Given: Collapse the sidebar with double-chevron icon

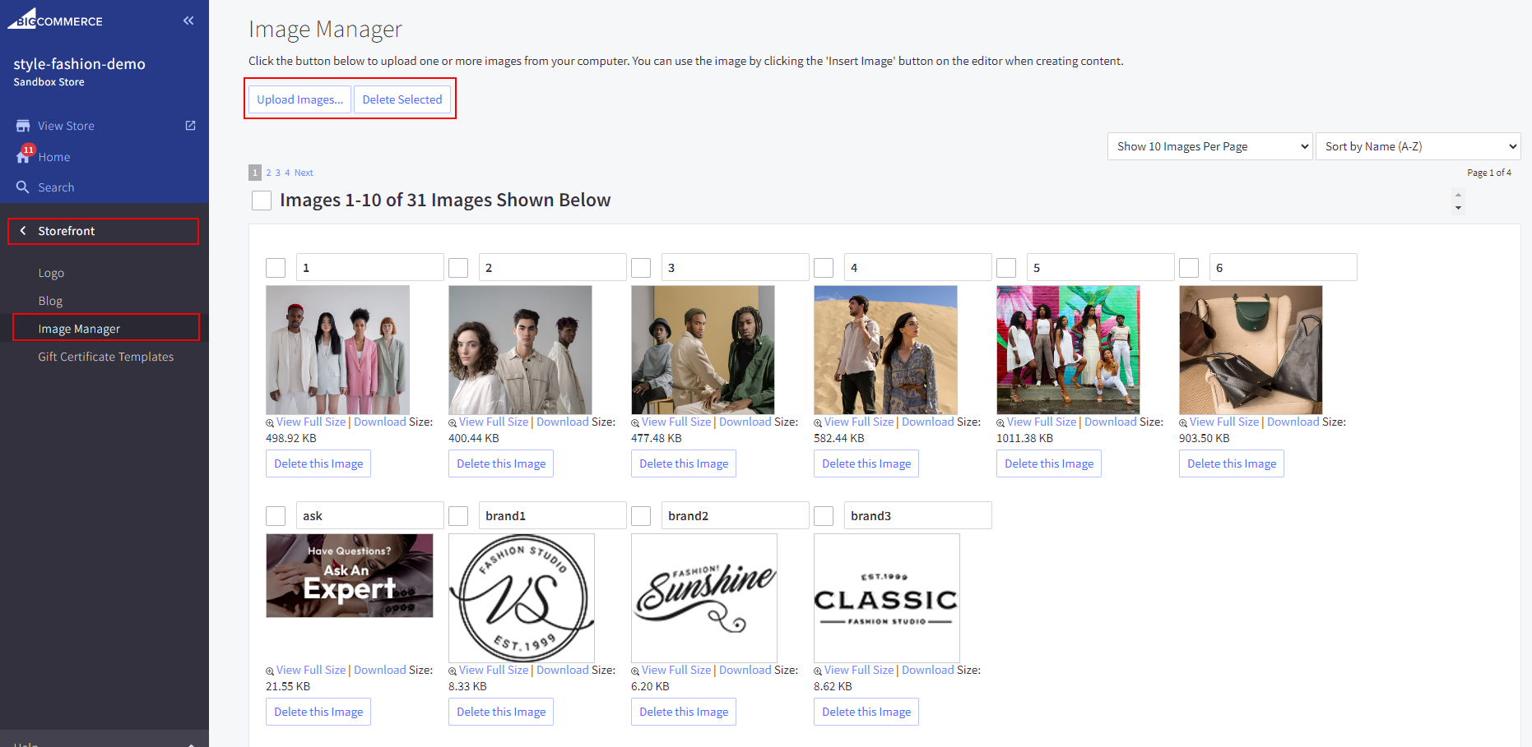Looking at the screenshot, I should pyautogui.click(x=188, y=21).
